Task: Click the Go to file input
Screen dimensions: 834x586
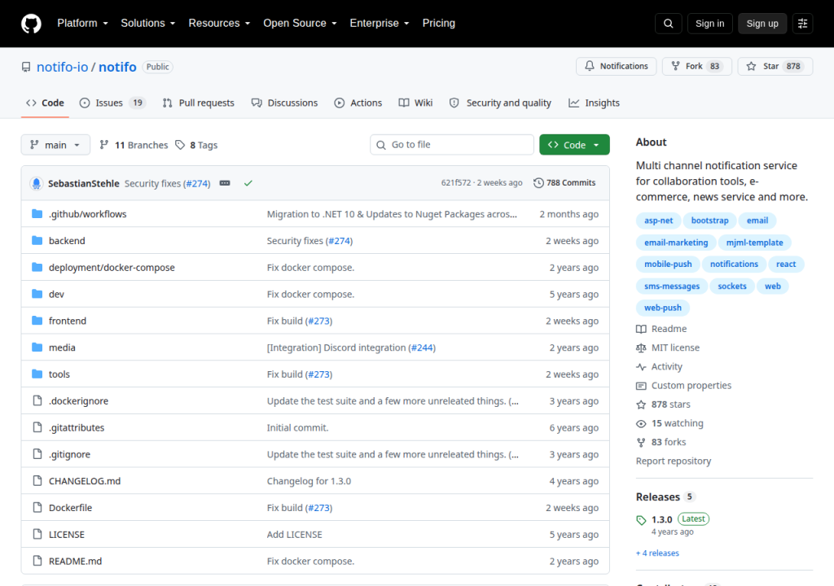Action: click(x=451, y=145)
